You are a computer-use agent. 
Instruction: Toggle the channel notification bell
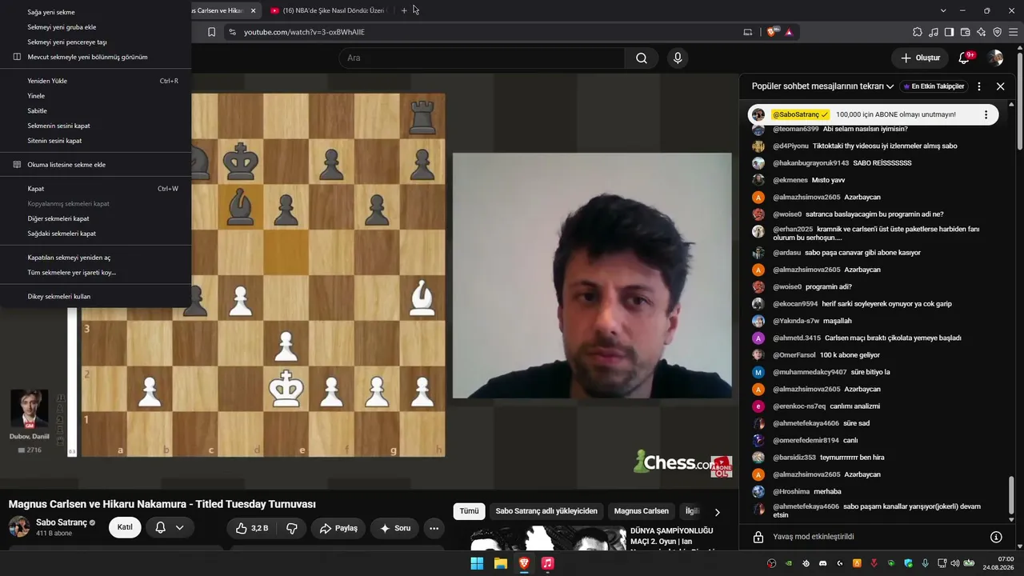click(160, 528)
